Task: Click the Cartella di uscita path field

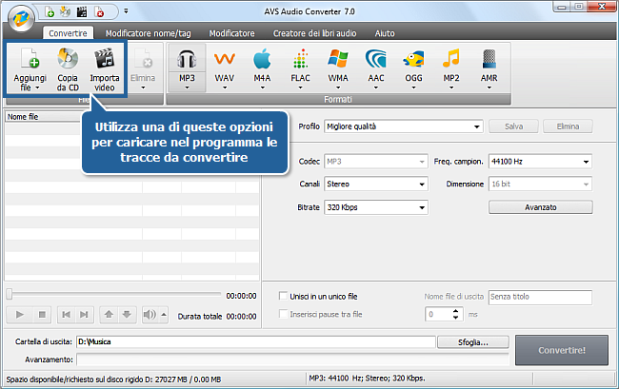Action: click(255, 340)
